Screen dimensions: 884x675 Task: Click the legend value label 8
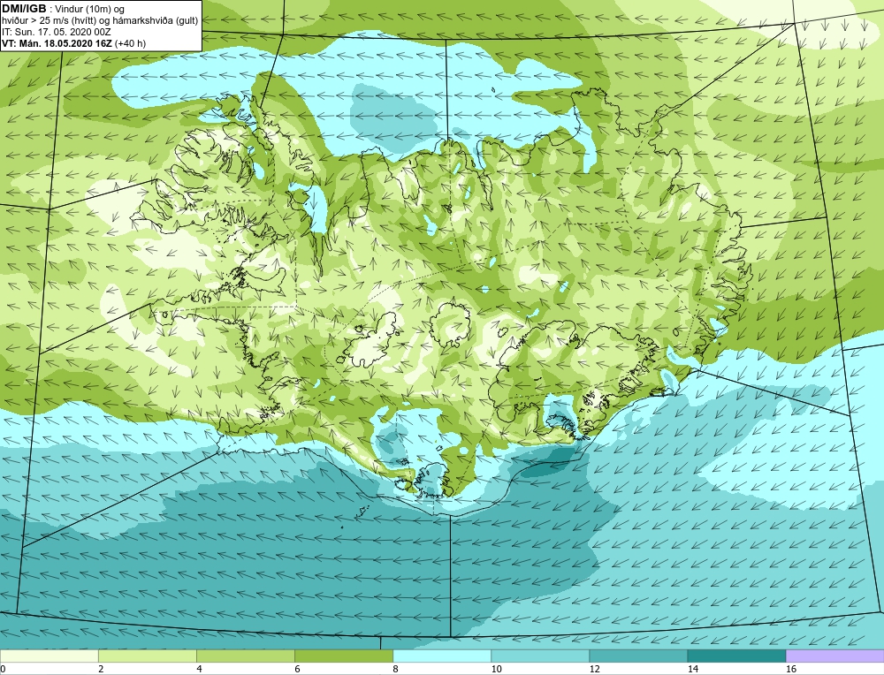(396, 669)
